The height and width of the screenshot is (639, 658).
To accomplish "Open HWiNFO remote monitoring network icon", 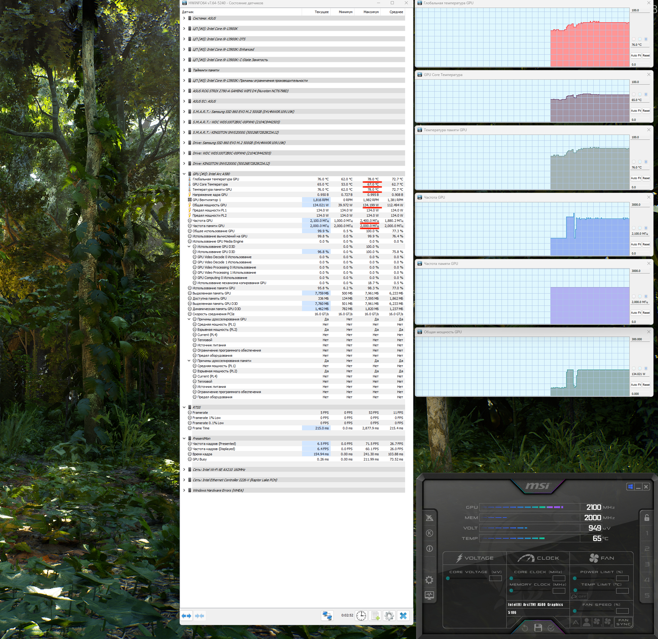I will 327,616.
